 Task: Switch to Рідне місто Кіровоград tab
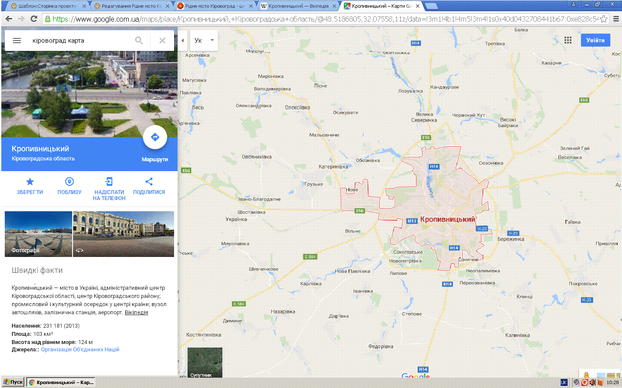213,6
